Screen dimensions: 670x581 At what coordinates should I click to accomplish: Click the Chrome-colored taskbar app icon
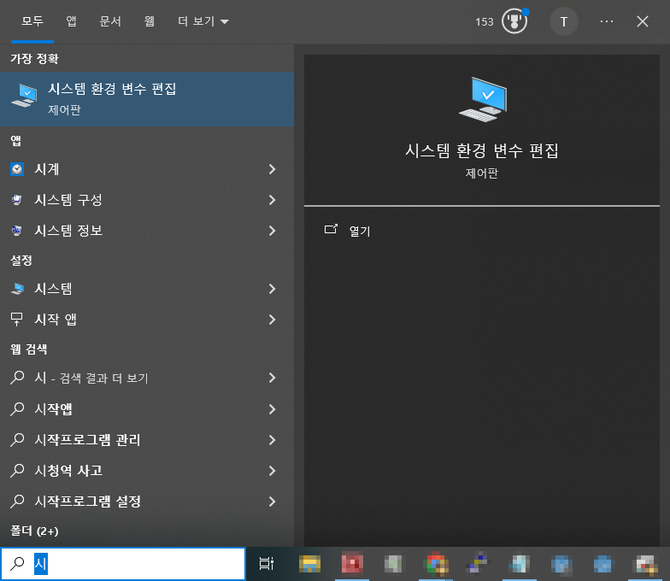pos(436,564)
